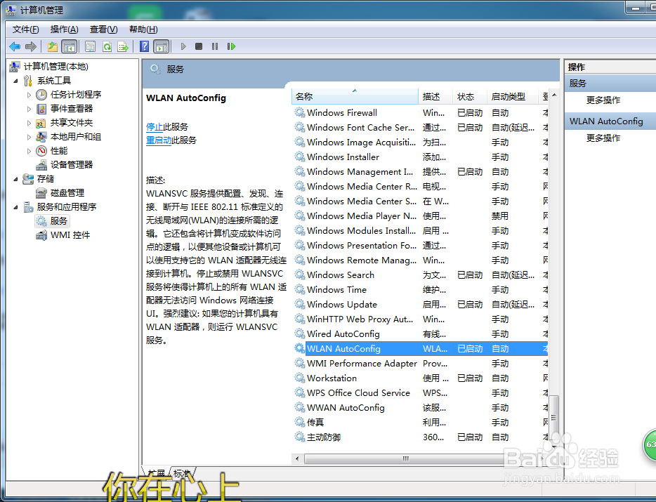Pause service using the pause icon
The height and width of the screenshot is (502, 656).
[x=215, y=46]
